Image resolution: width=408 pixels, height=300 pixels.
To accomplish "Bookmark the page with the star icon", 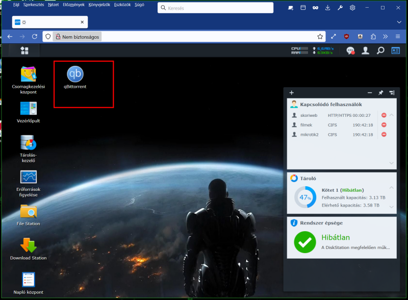I will 320,37.
